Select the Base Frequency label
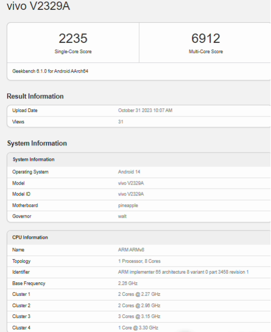The image size is (271, 332). [x=29, y=284]
